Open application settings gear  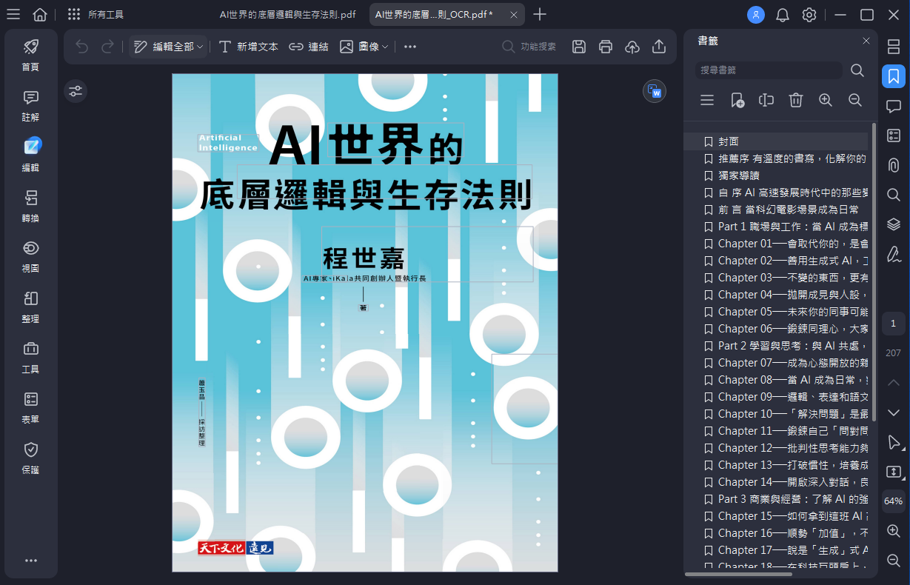click(x=809, y=15)
